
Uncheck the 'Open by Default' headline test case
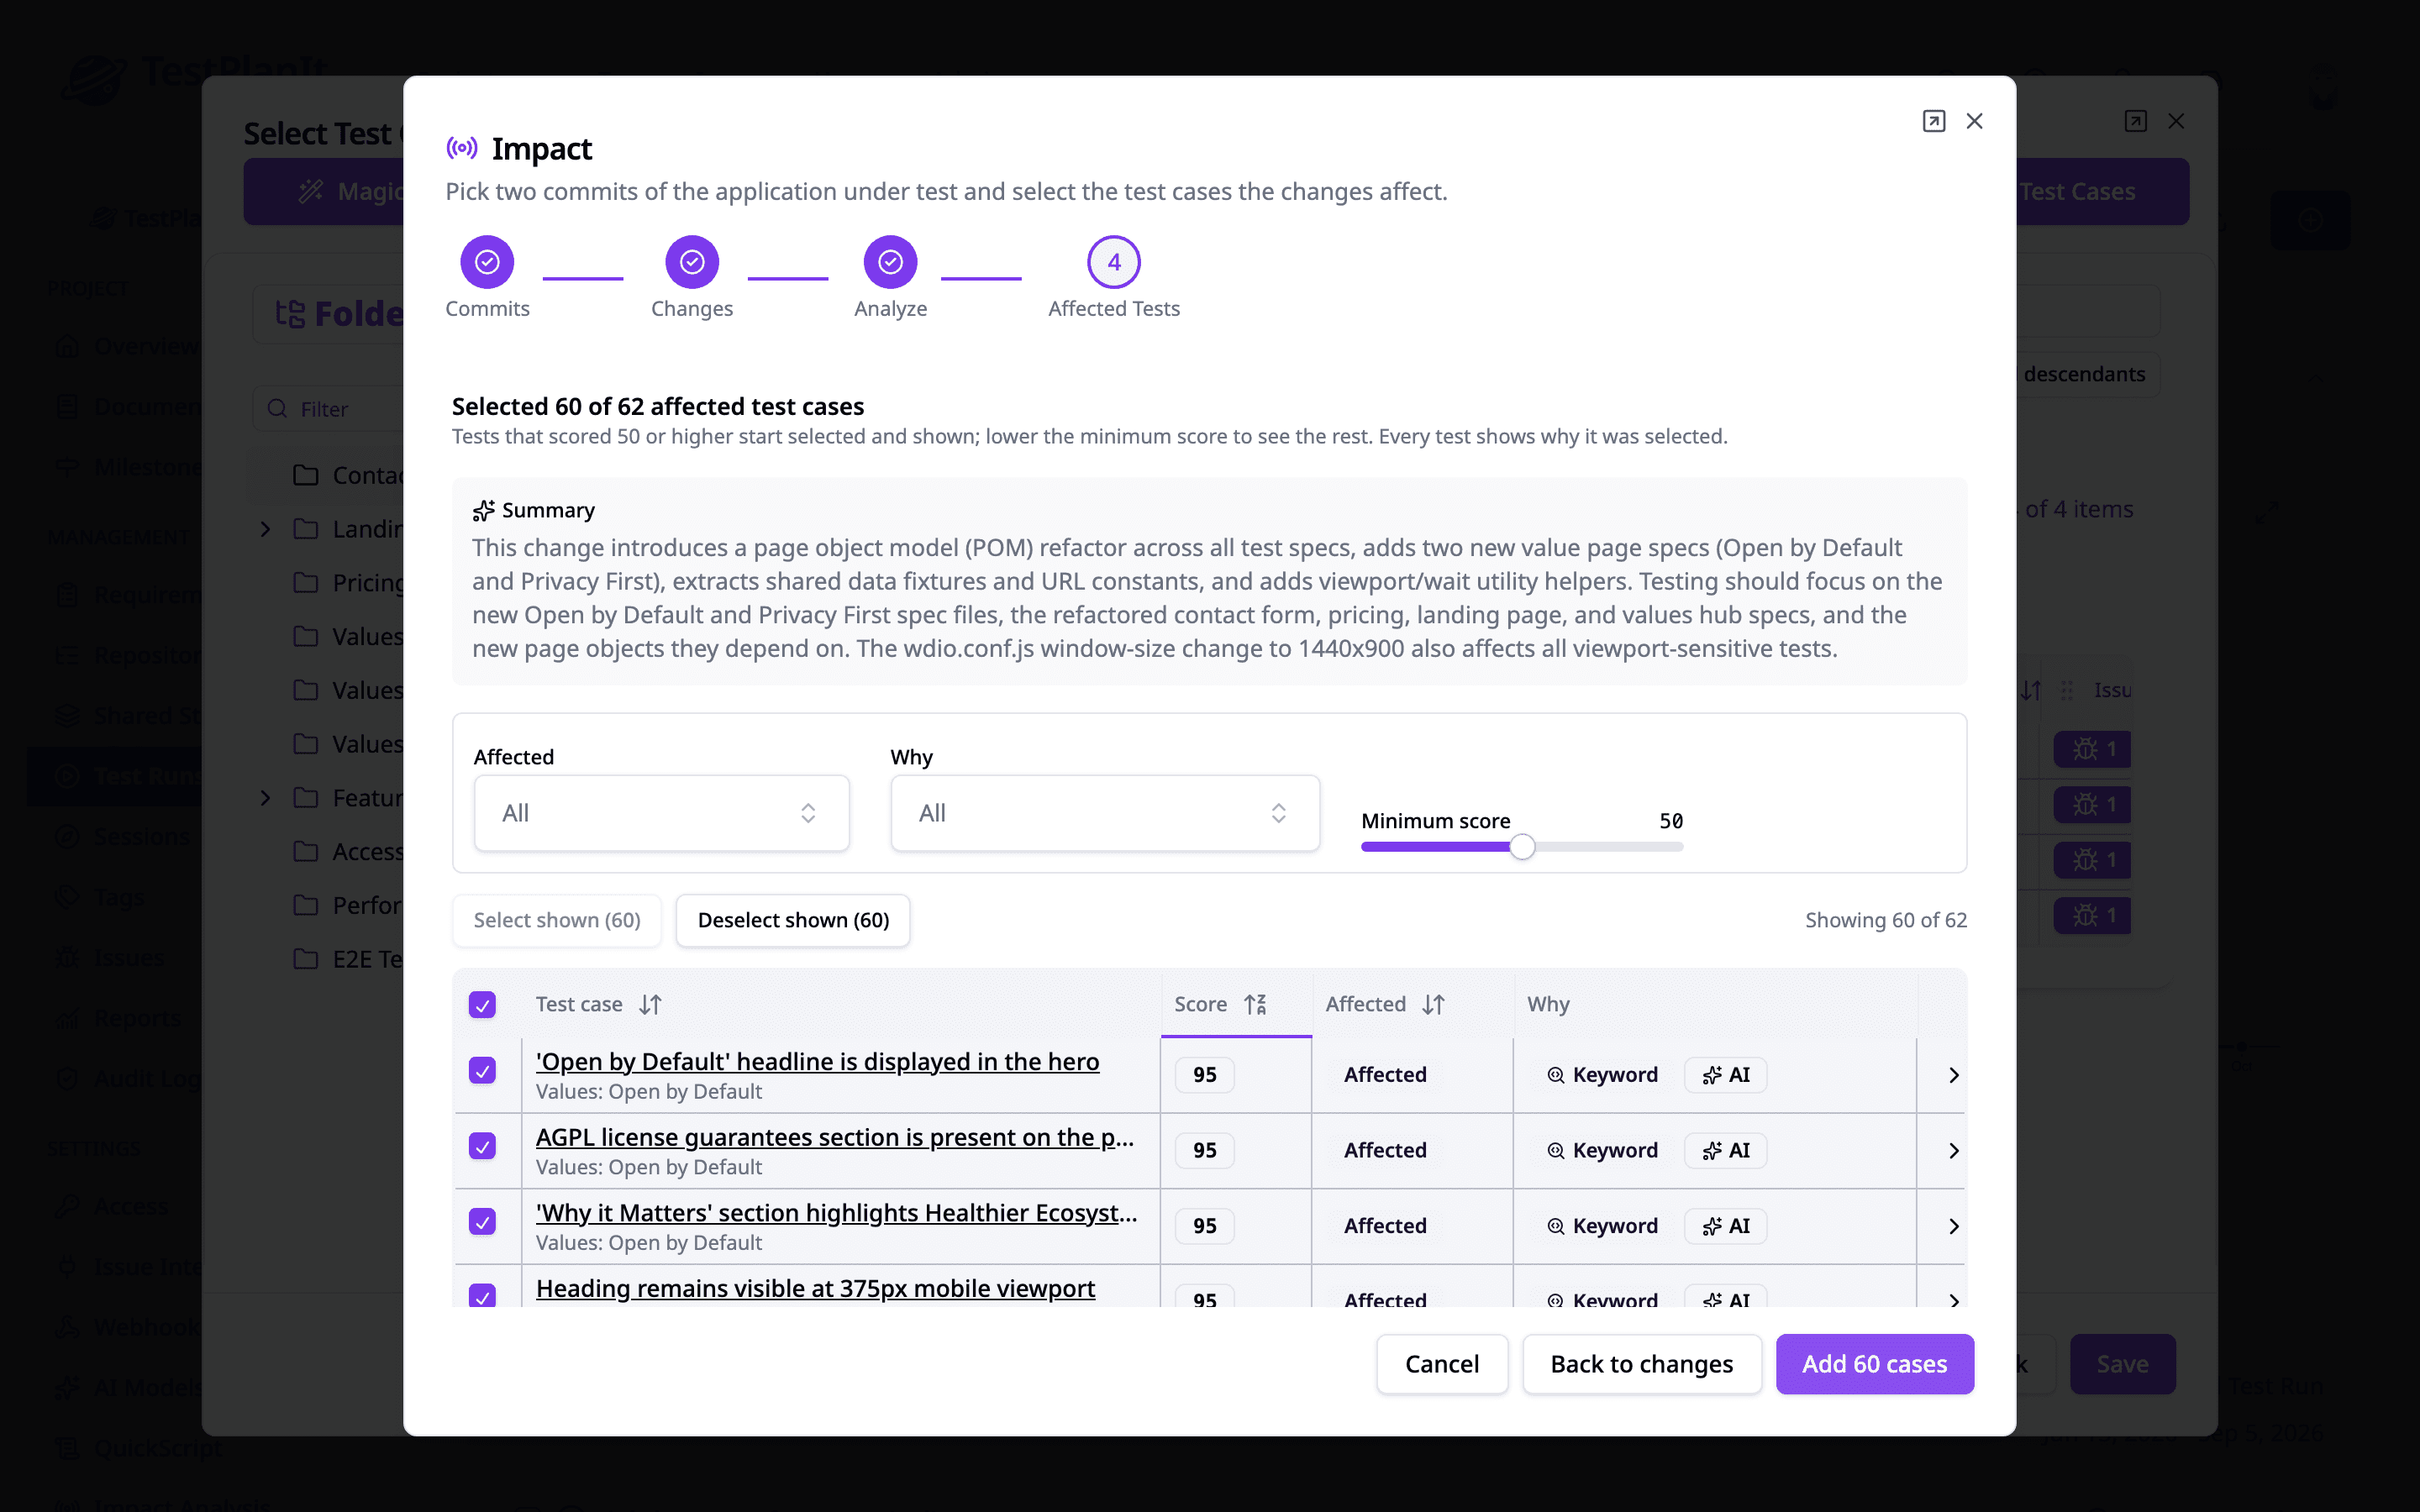482,1071
